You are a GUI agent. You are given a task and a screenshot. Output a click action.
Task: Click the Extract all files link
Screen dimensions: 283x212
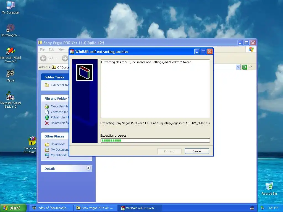[x=60, y=85]
